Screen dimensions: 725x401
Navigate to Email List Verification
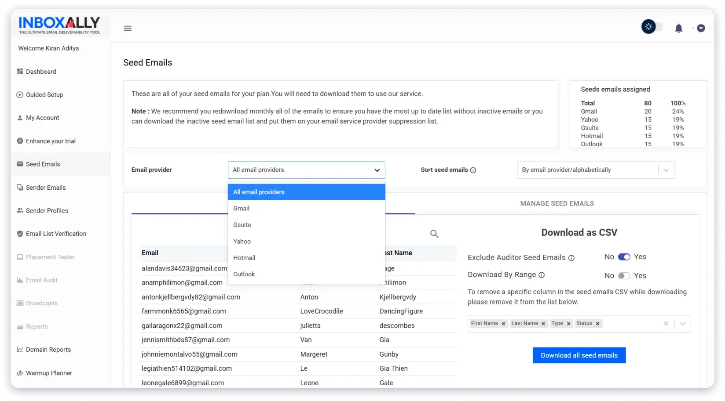click(56, 234)
